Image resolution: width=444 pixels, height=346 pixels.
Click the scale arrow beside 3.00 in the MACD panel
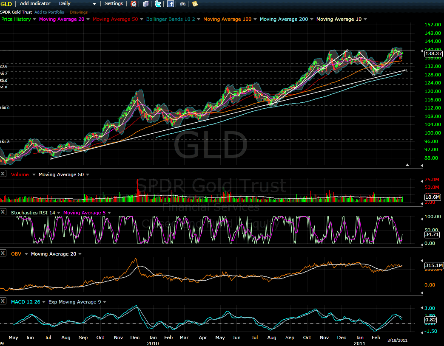point(422,308)
